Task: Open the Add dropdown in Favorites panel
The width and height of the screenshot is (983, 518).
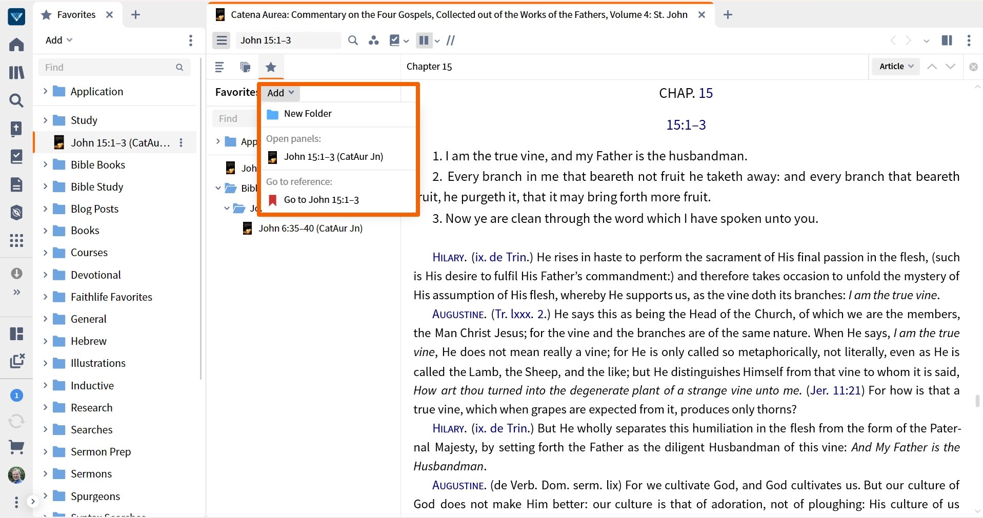Action: coord(59,40)
